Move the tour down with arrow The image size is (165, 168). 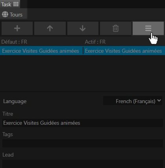click(83, 28)
